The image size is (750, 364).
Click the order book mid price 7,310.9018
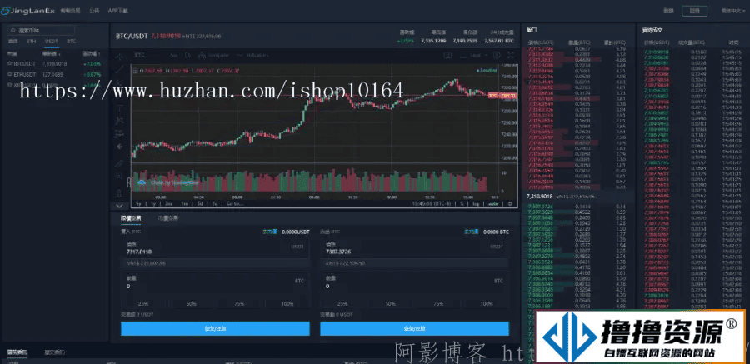[539, 196]
